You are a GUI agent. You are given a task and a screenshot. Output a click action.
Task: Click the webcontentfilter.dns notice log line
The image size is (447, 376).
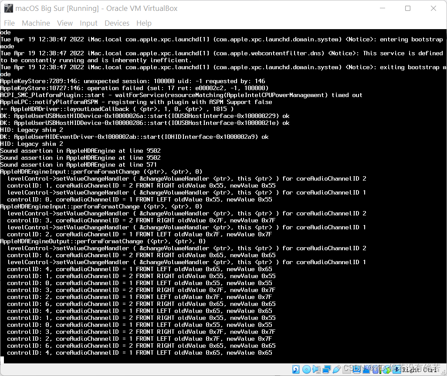pos(221,53)
